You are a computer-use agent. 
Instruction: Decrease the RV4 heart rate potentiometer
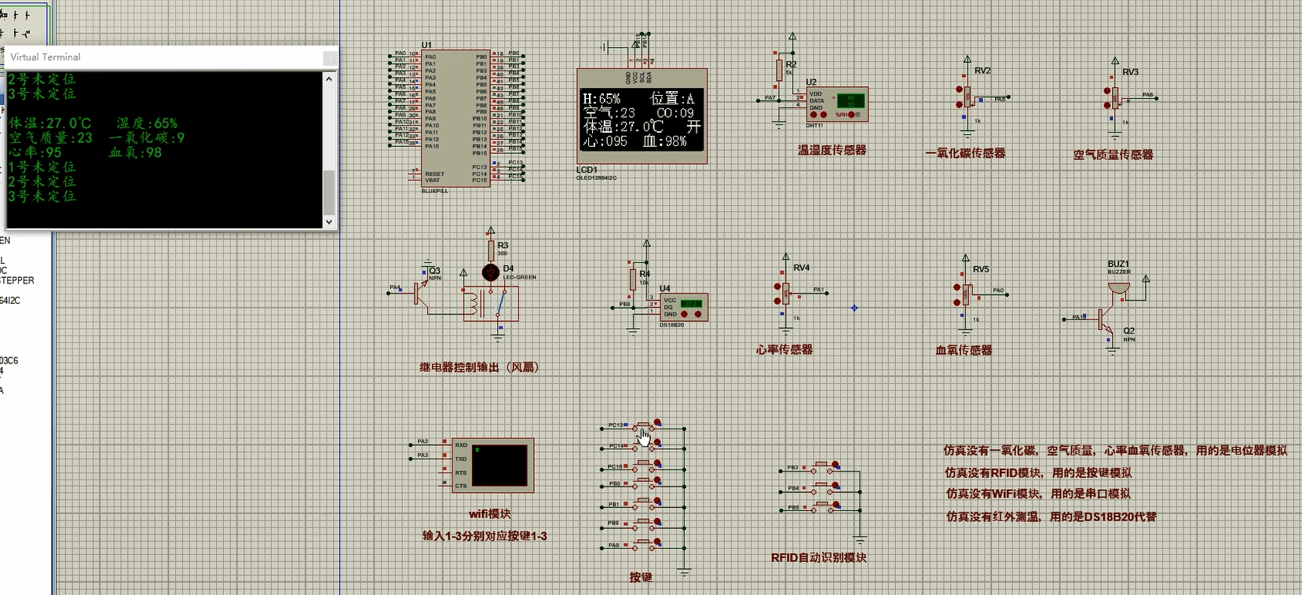[778, 300]
